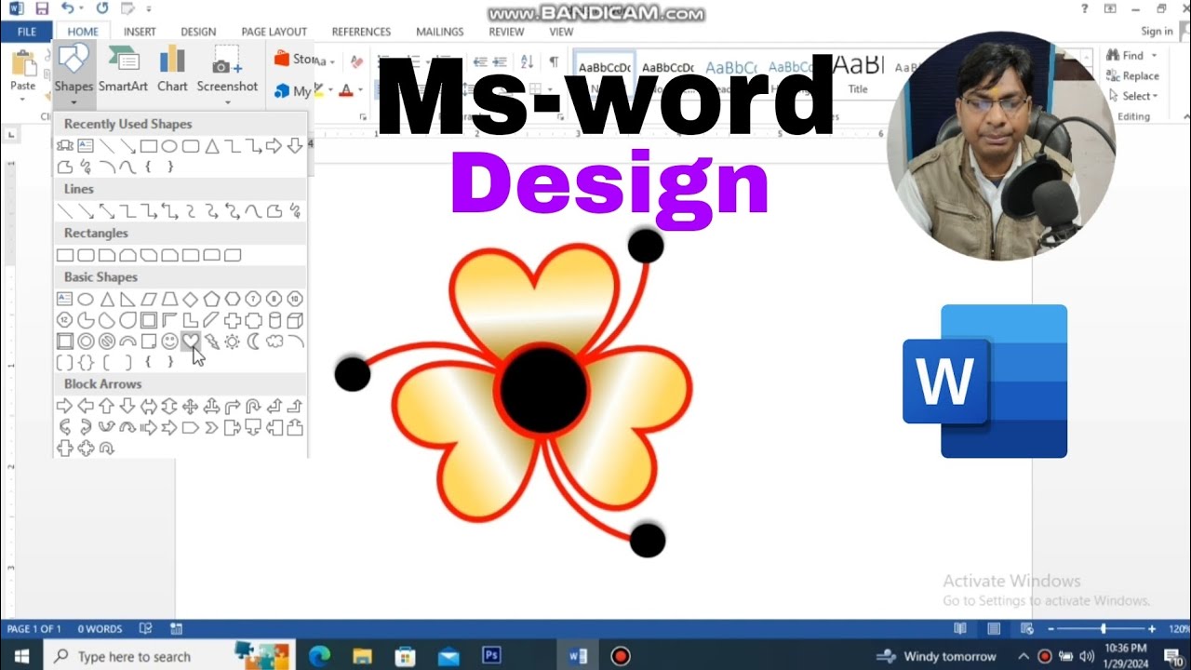Open Microsoft Edge from the taskbar
Image resolution: width=1191 pixels, height=670 pixels.
pos(319,656)
